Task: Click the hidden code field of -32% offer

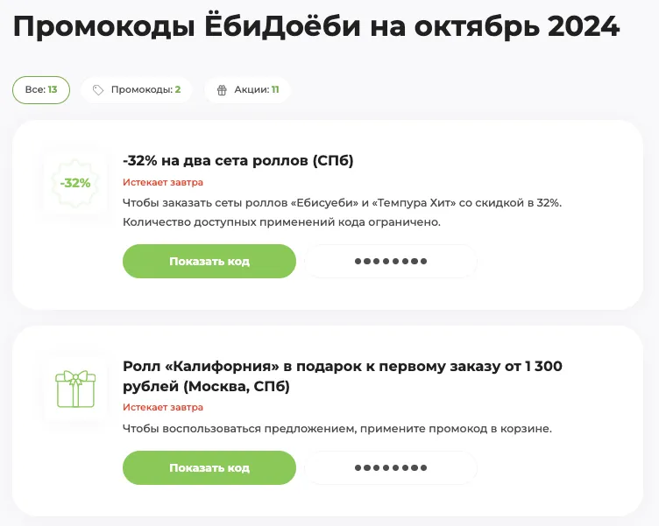Action: click(391, 261)
